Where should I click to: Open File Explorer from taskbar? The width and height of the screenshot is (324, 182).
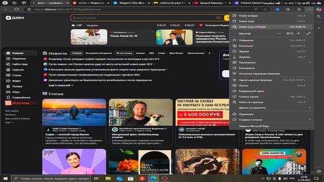pos(108,178)
